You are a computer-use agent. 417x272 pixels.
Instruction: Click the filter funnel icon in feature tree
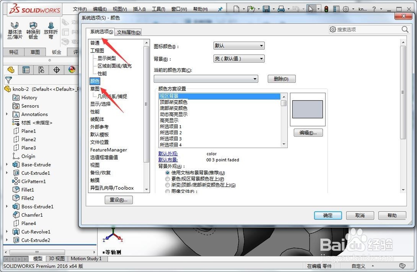[x=8, y=79]
